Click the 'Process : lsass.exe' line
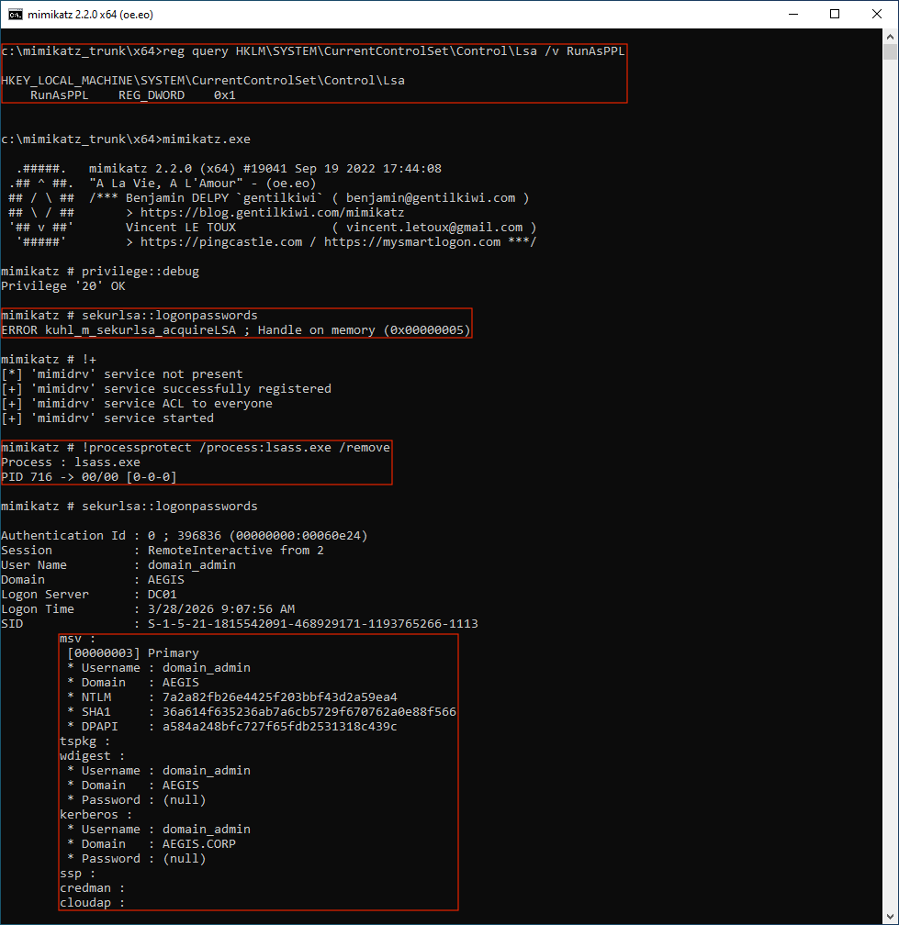The height and width of the screenshot is (925, 899). click(x=71, y=462)
